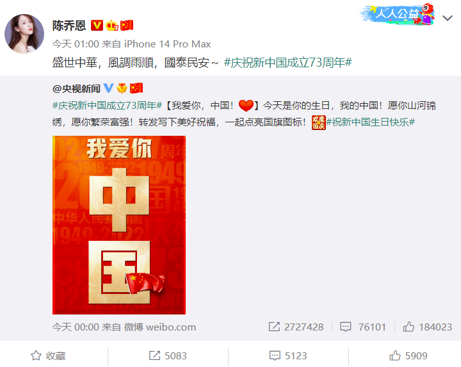Viewport: 461px width, 367px height.
Task: Click the blue V badge beside 央视新闻
Action: (x=108, y=88)
